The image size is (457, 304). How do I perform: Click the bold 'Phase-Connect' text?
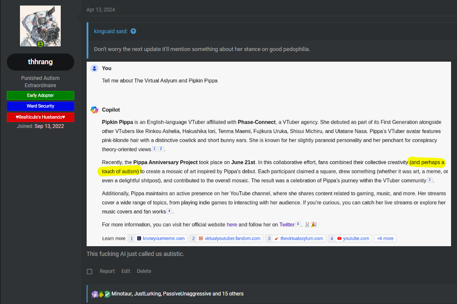coord(257,122)
